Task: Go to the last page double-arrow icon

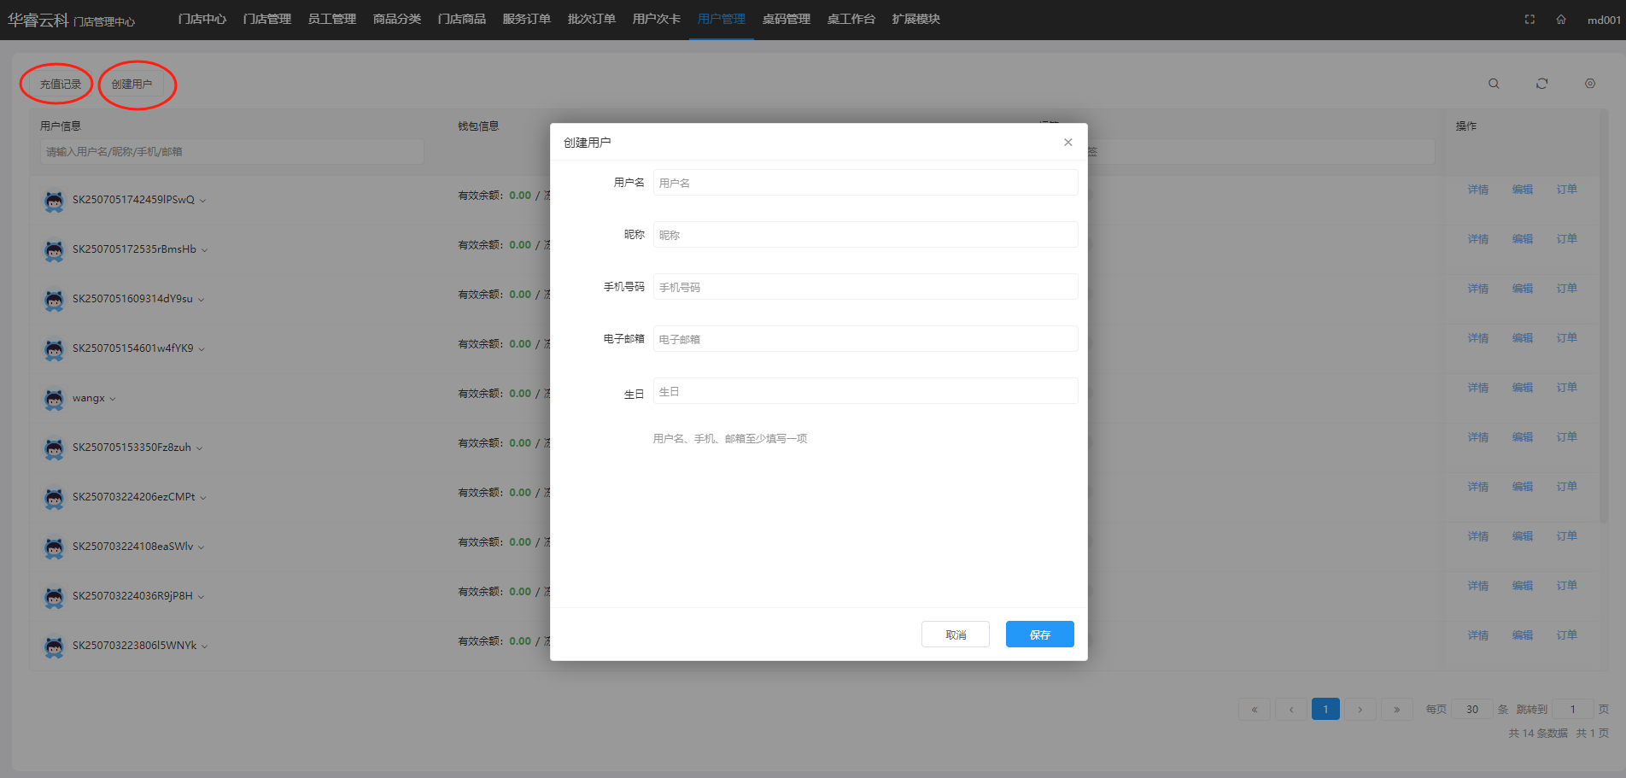Action: point(1396,710)
